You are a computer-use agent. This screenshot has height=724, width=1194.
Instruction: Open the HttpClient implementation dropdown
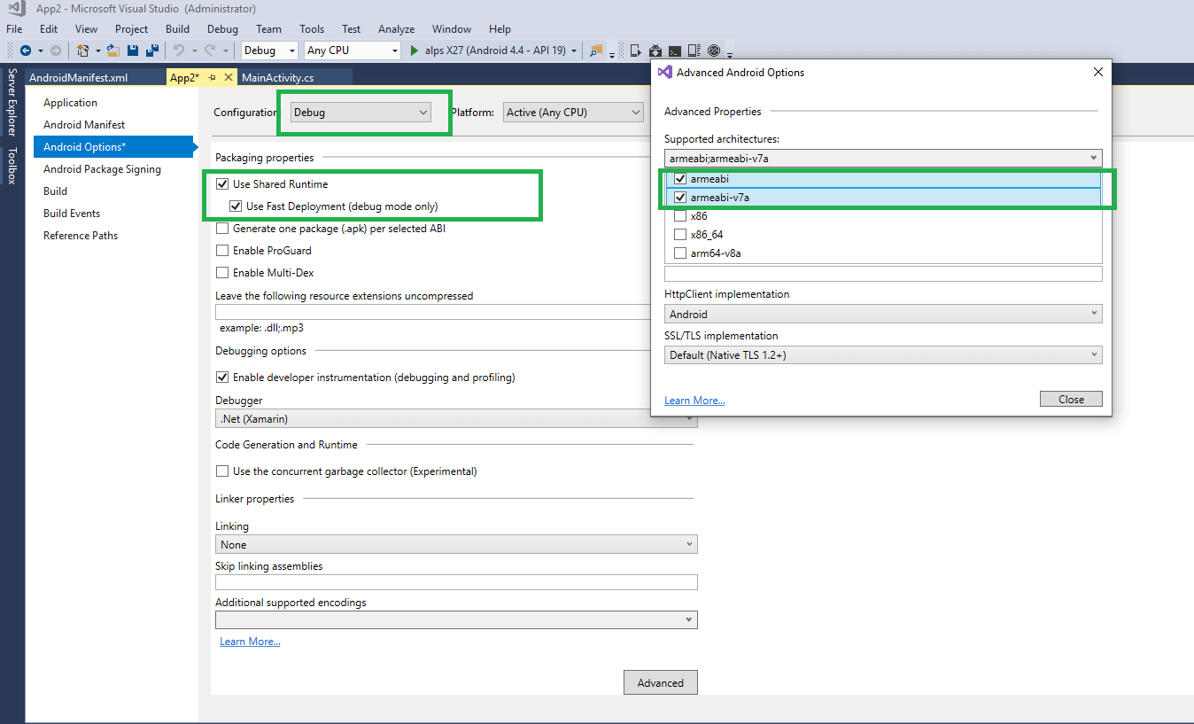tap(883, 314)
